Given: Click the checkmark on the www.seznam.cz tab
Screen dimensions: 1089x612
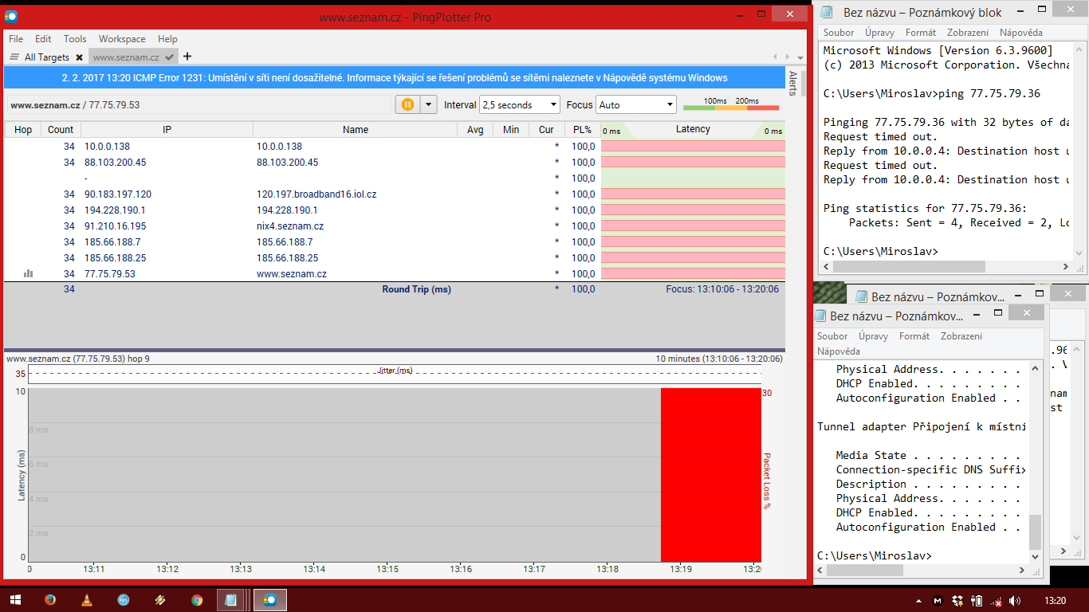Looking at the screenshot, I should click(x=170, y=57).
